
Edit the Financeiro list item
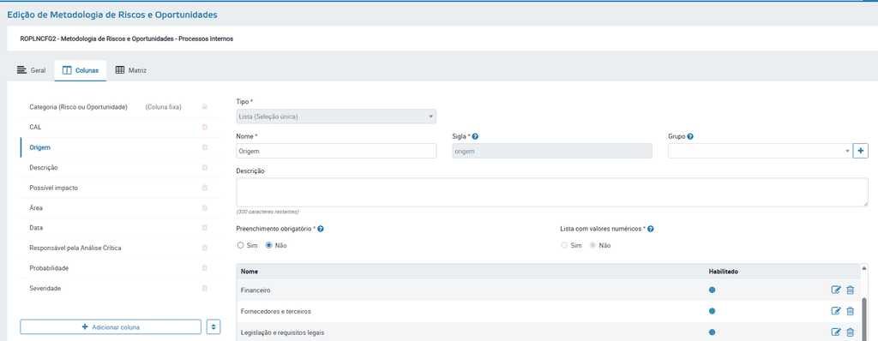pos(836,290)
